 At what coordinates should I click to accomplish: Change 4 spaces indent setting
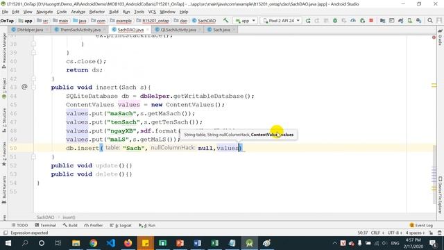click(415, 233)
